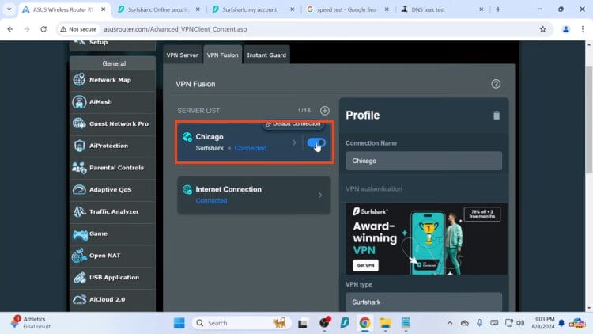Open the Chrome three-dot menu
593x334 pixels.
583,29
